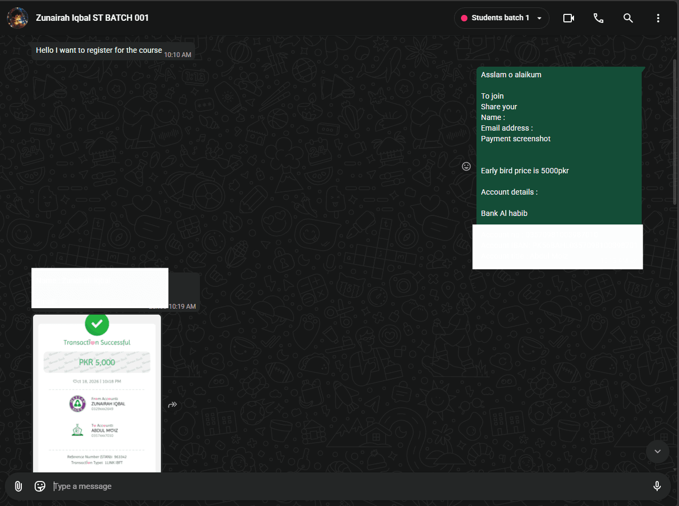Screen dimensions: 679x506
Task: Click the 'Email address :' line
Action: (507, 128)
